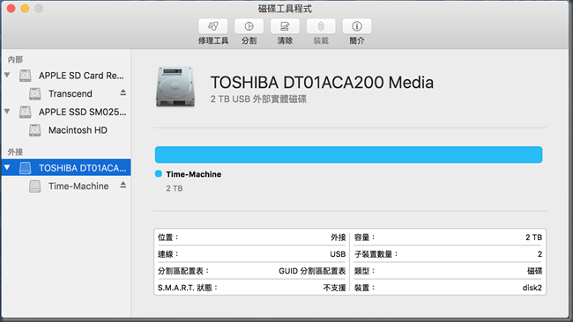Image resolution: width=573 pixels, height=322 pixels.
Task: Click the Transcend volume icon
Action: point(34,94)
